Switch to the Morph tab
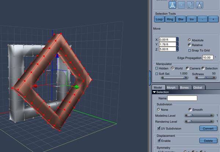Image resolution: width=220 pixels, height=152 pixels. 171,88
